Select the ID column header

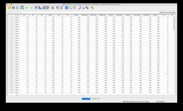[18, 15]
